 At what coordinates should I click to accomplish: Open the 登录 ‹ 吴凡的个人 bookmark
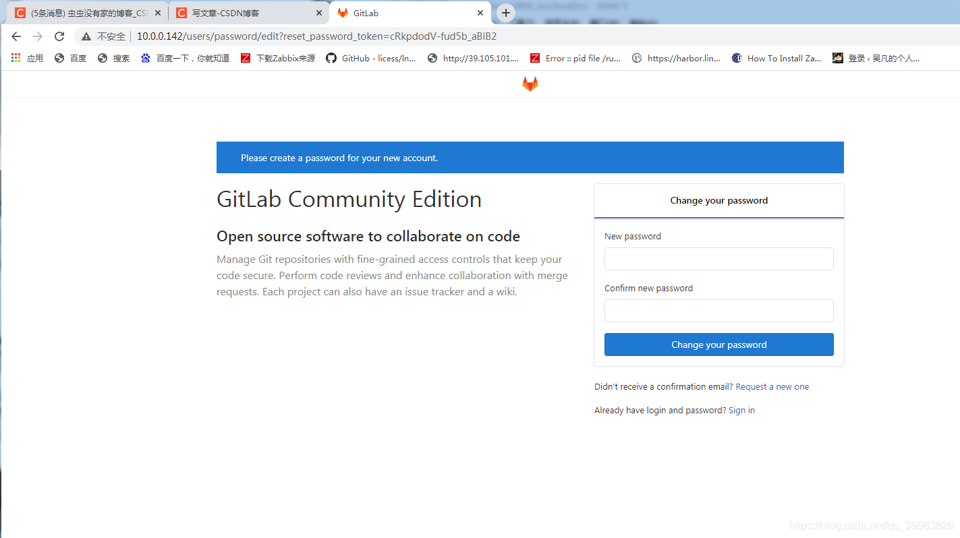pos(876,59)
